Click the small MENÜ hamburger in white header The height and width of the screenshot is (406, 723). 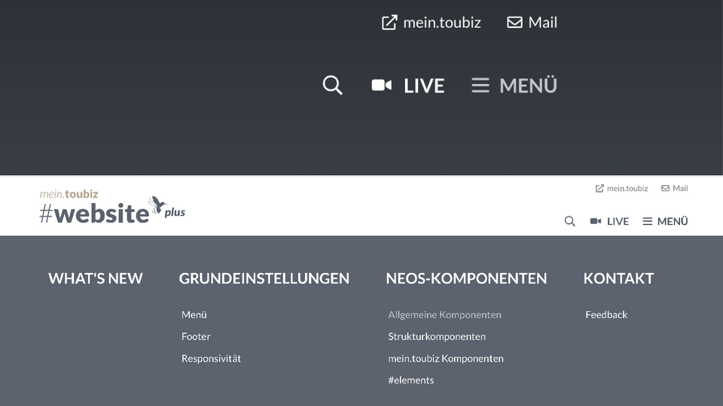(x=648, y=221)
